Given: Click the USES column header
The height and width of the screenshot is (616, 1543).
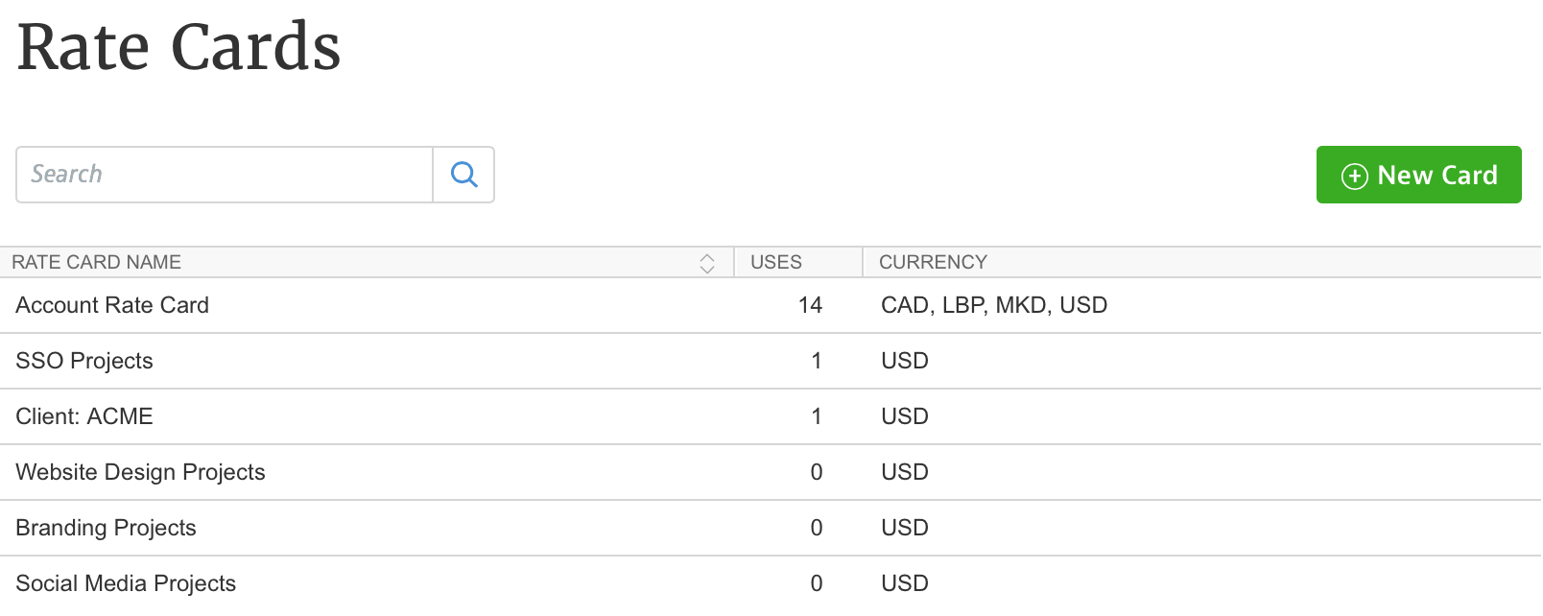Looking at the screenshot, I should click(776, 263).
